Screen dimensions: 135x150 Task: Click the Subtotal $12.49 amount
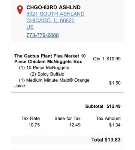pyautogui.click(x=103, y=106)
